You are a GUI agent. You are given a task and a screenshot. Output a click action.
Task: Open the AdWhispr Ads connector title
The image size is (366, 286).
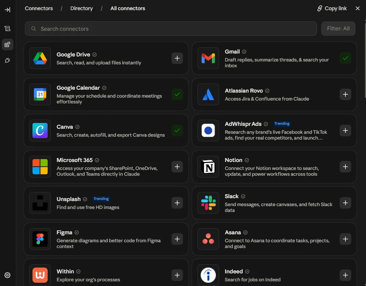point(243,124)
